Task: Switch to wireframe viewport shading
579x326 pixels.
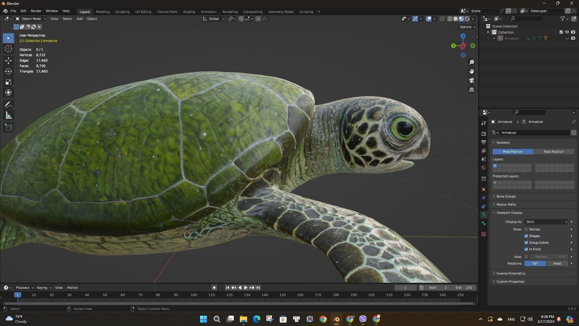Action: pos(450,19)
